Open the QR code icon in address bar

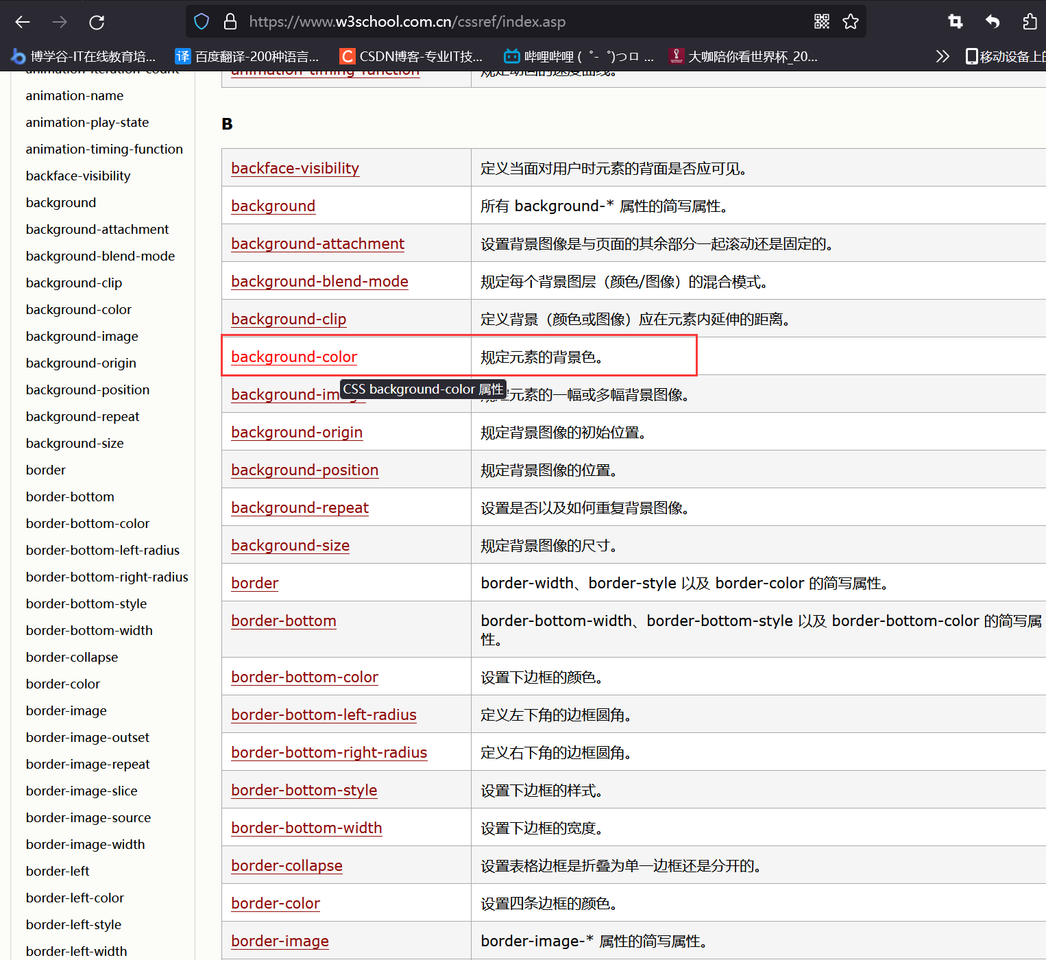[x=822, y=22]
